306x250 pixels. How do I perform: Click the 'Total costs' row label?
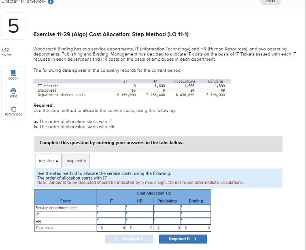click(x=44, y=228)
